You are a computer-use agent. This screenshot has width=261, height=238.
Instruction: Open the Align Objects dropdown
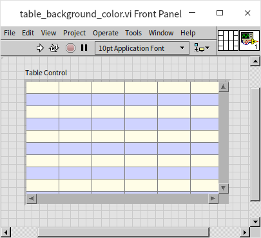[202, 48]
